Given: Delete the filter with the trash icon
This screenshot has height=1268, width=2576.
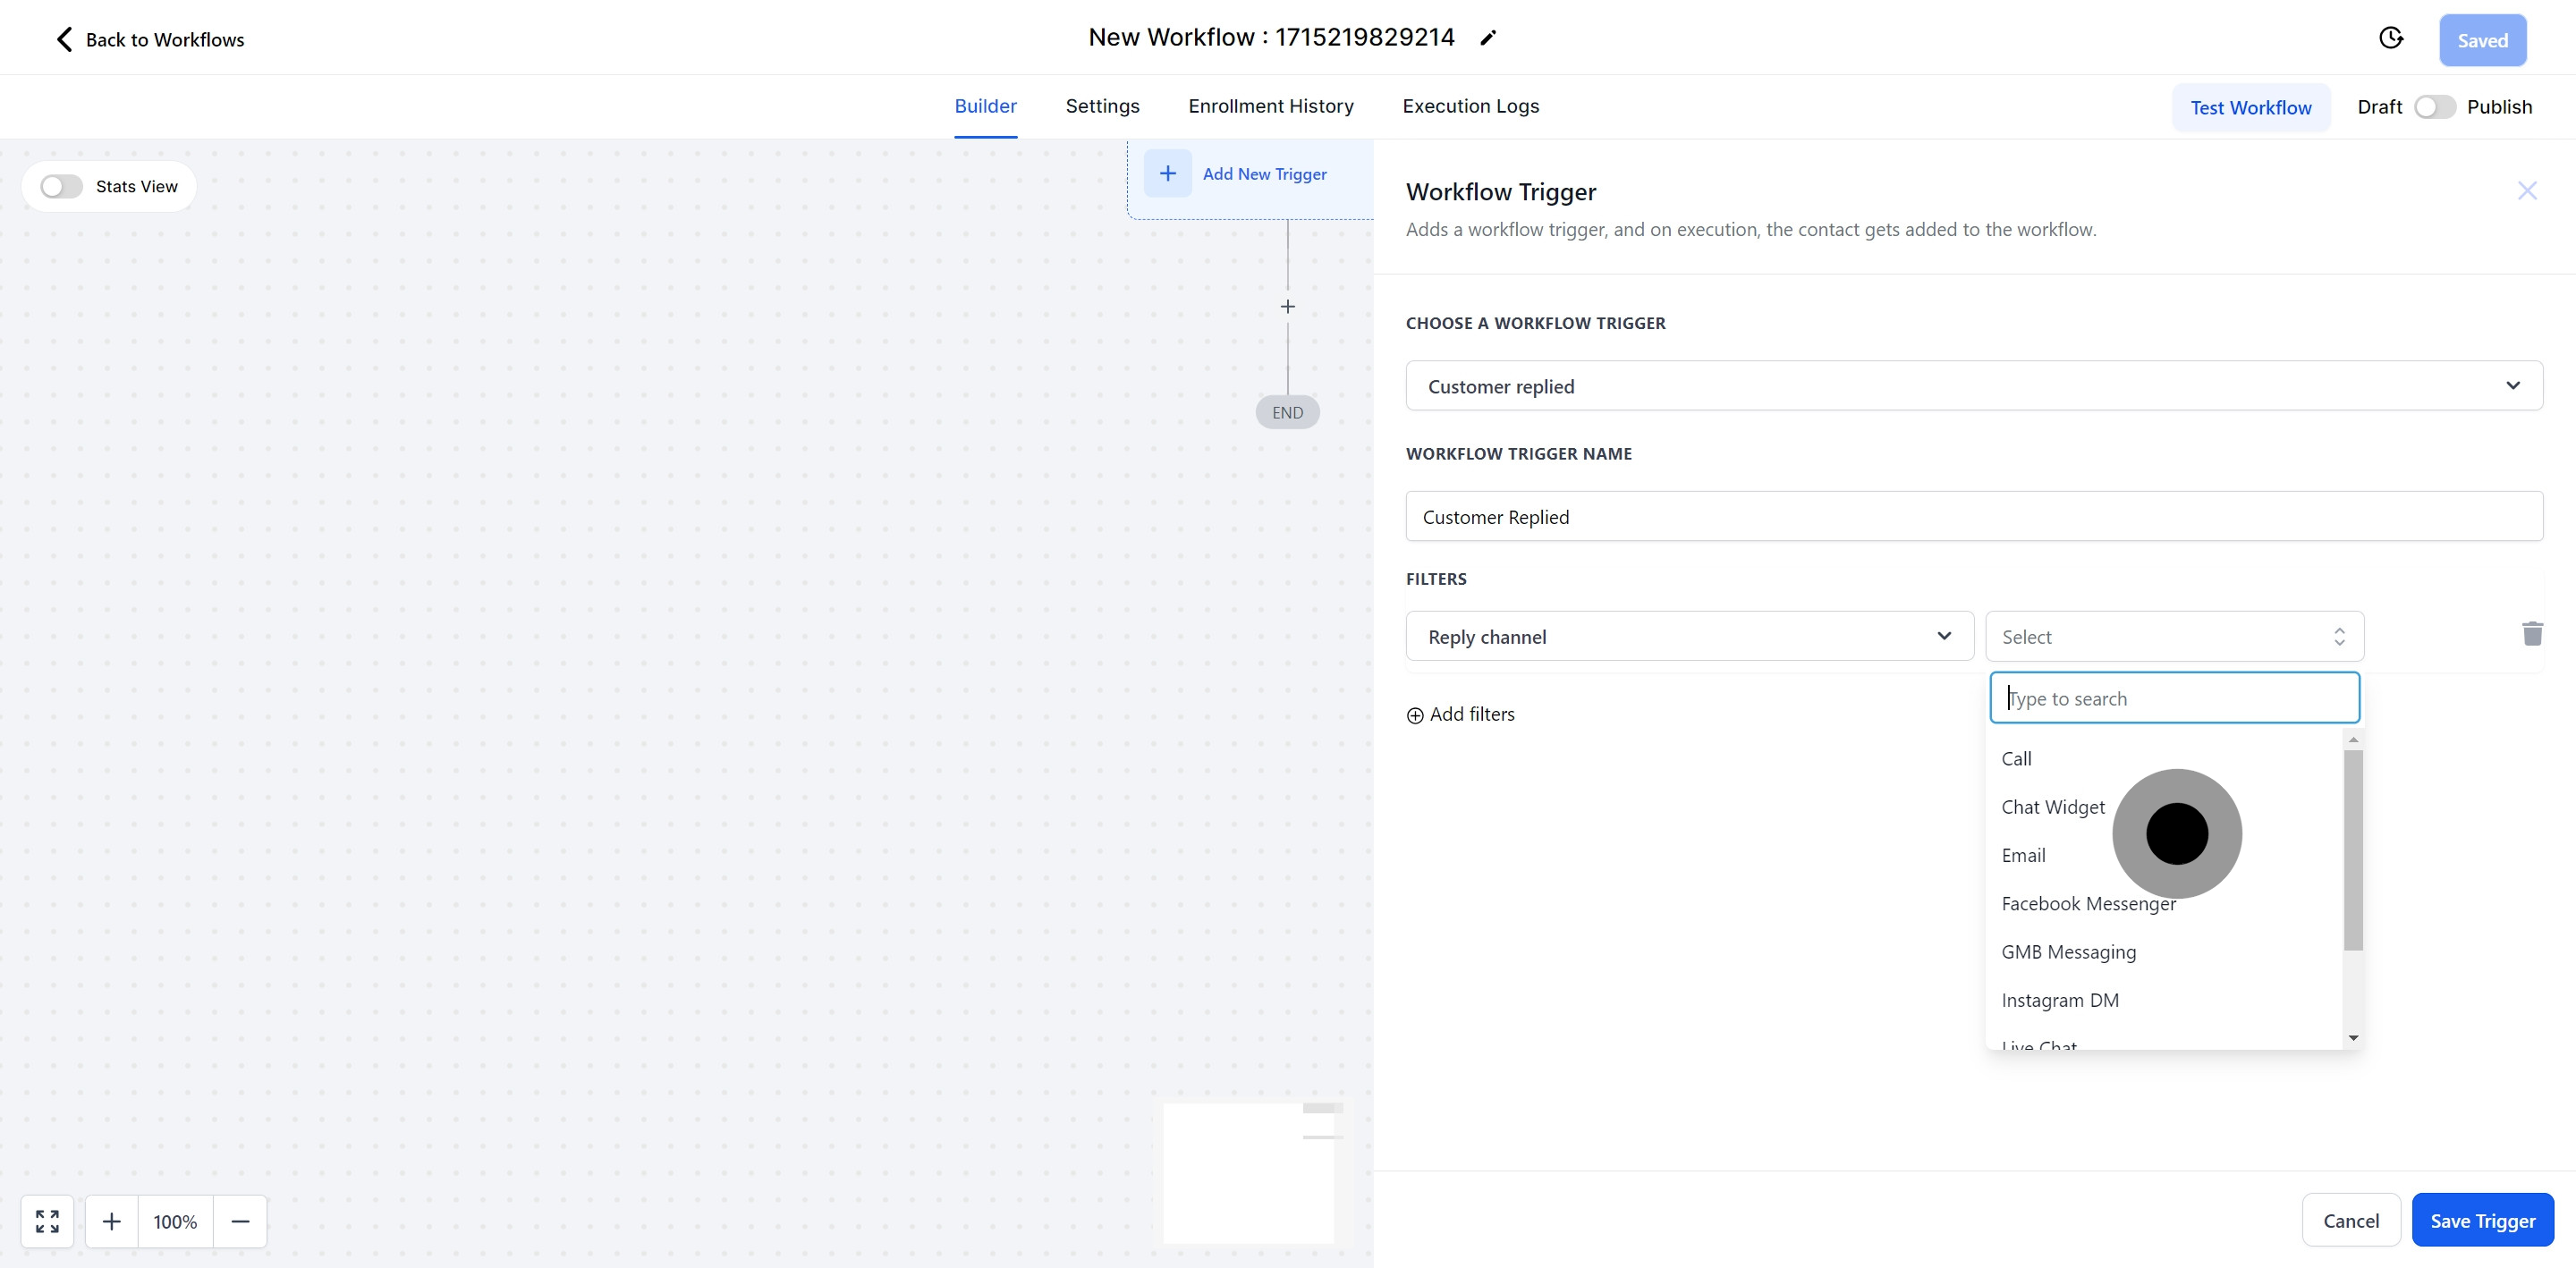Looking at the screenshot, I should point(2531,634).
